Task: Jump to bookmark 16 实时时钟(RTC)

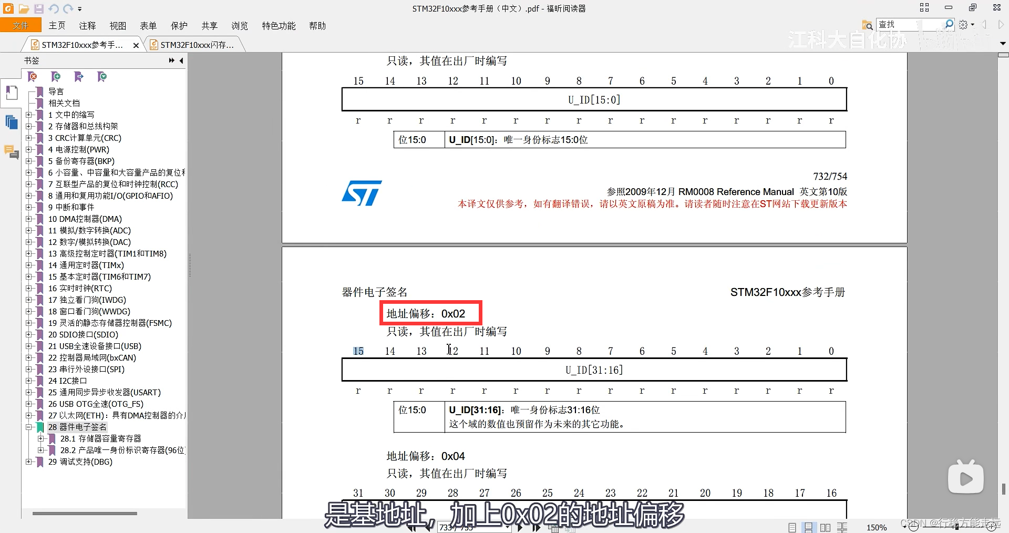Action: pos(80,288)
